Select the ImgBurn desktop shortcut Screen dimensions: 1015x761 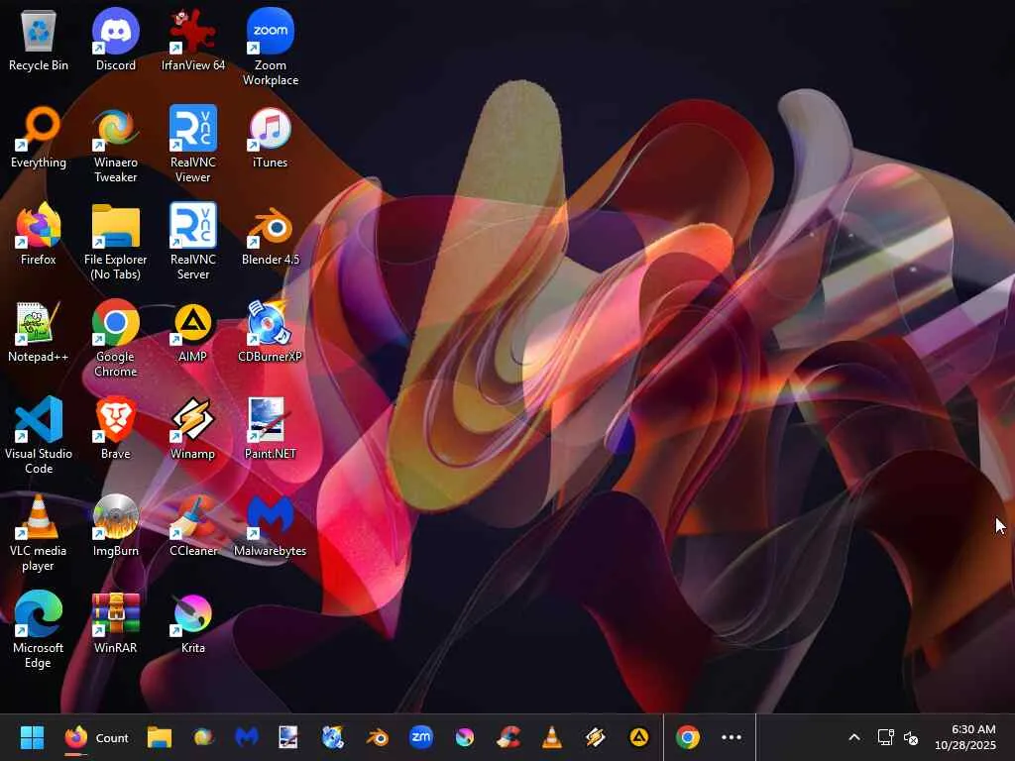click(x=115, y=525)
